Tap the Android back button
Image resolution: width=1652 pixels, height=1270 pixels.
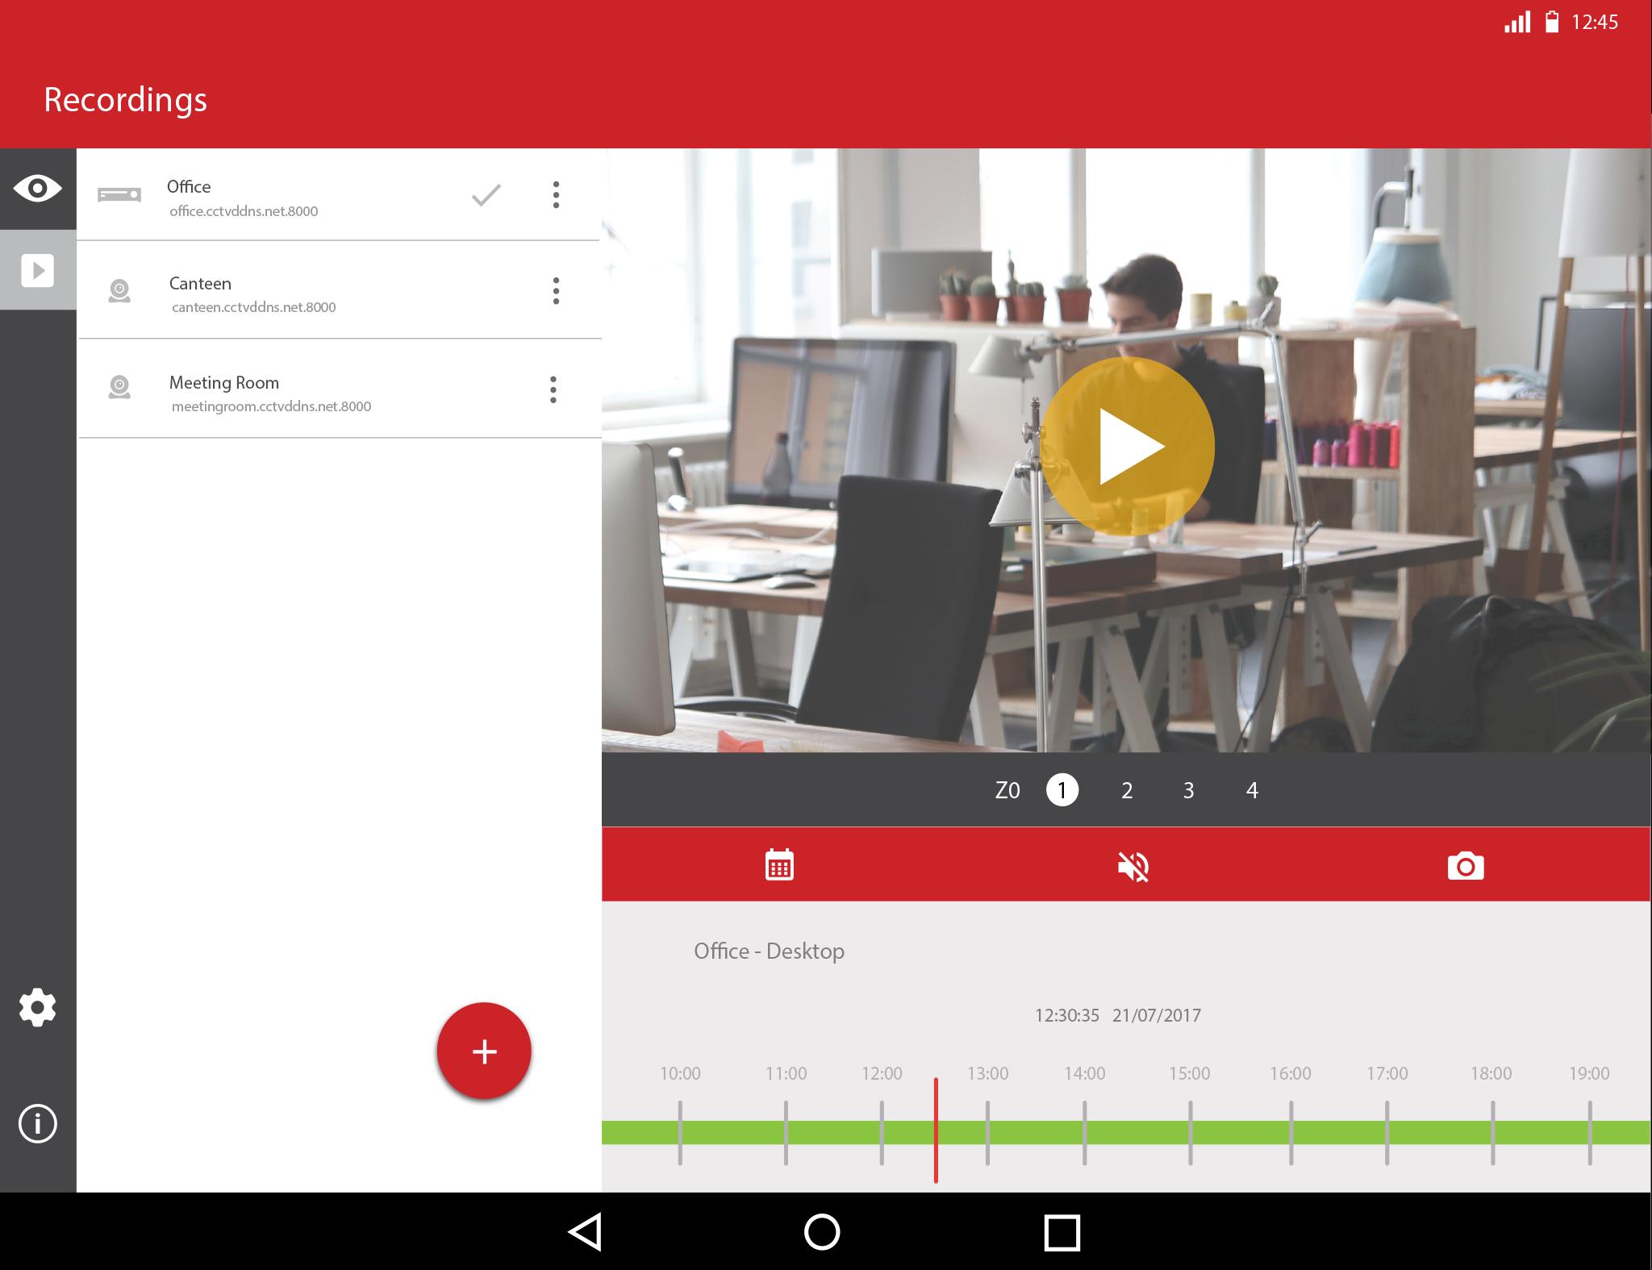(x=586, y=1232)
